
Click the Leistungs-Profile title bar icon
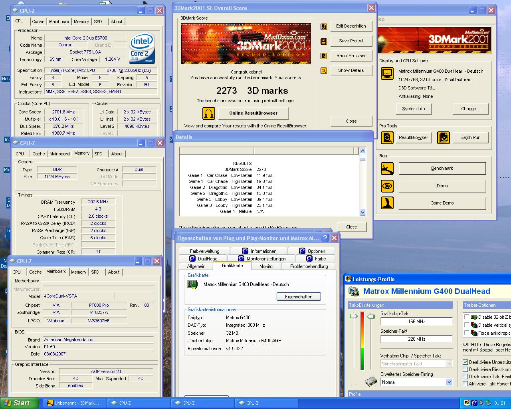point(348,279)
